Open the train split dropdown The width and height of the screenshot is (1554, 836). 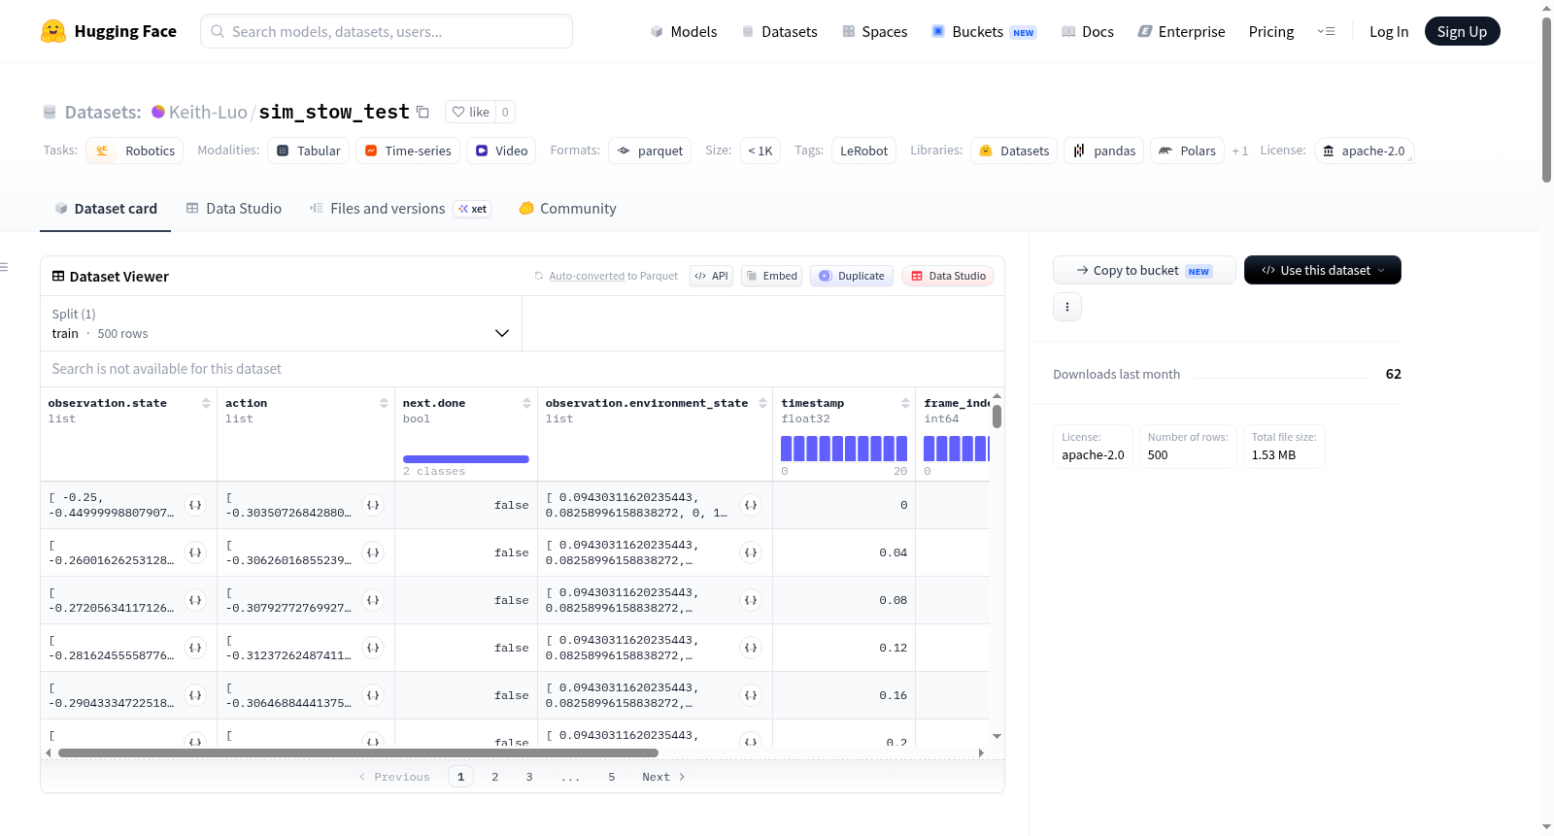pos(281,323)
